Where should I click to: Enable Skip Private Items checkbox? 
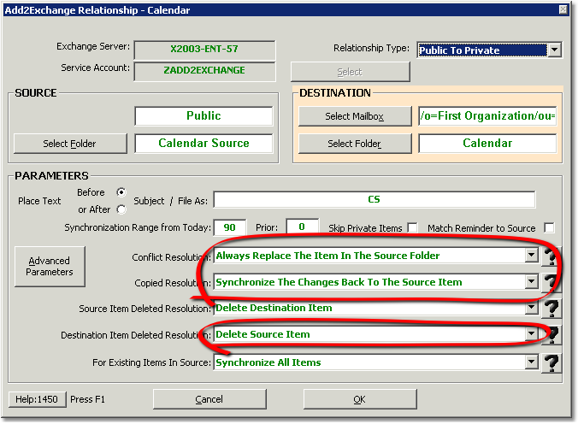412,228
